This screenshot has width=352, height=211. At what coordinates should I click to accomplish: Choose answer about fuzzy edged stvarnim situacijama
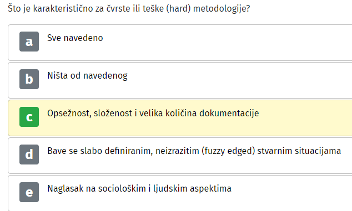click(x=194, y=151)
